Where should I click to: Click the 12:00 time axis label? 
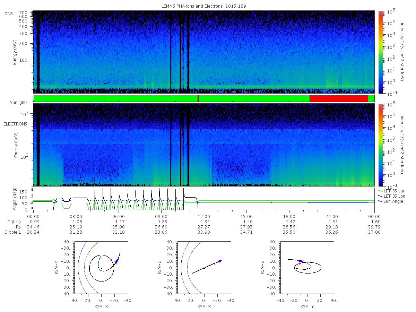click(204, 216)
